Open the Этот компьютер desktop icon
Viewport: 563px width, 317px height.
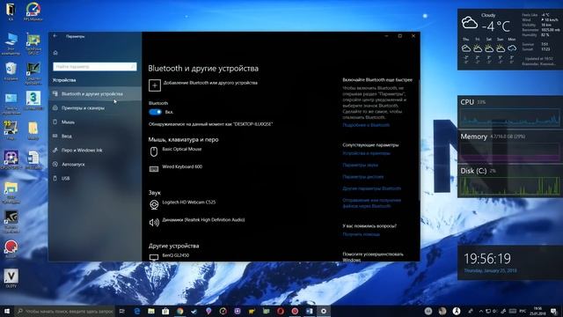[x=11, y=44]
